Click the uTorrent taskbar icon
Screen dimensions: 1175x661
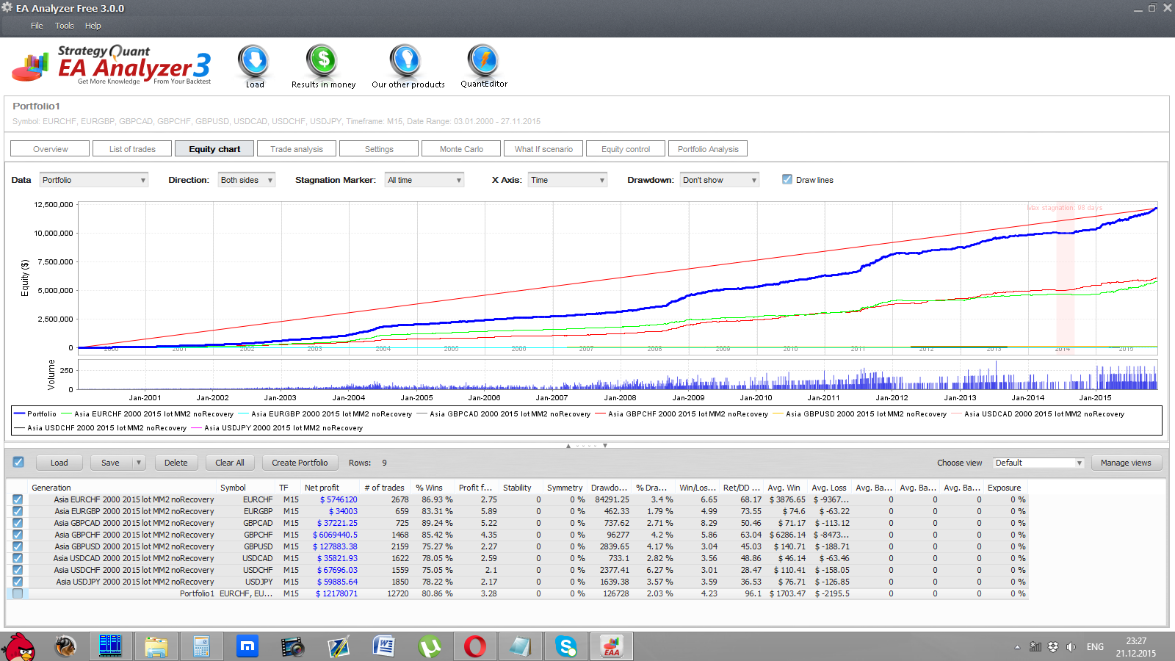pyautogui.click(x=429, y=646)
